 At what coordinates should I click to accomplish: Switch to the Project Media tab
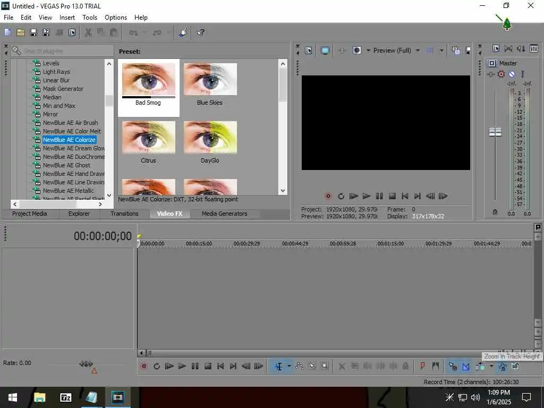coord(30,214)
